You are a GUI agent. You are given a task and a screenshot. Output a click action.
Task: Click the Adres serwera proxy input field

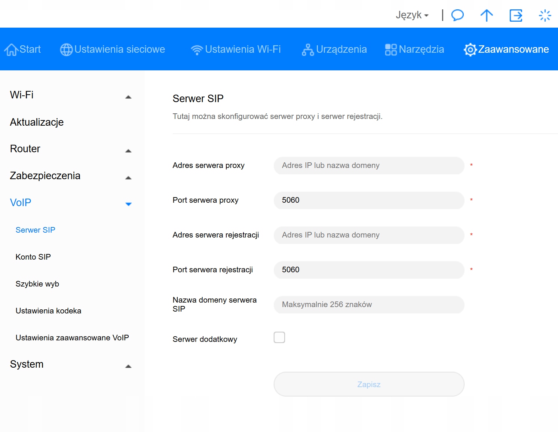(369, 165)
